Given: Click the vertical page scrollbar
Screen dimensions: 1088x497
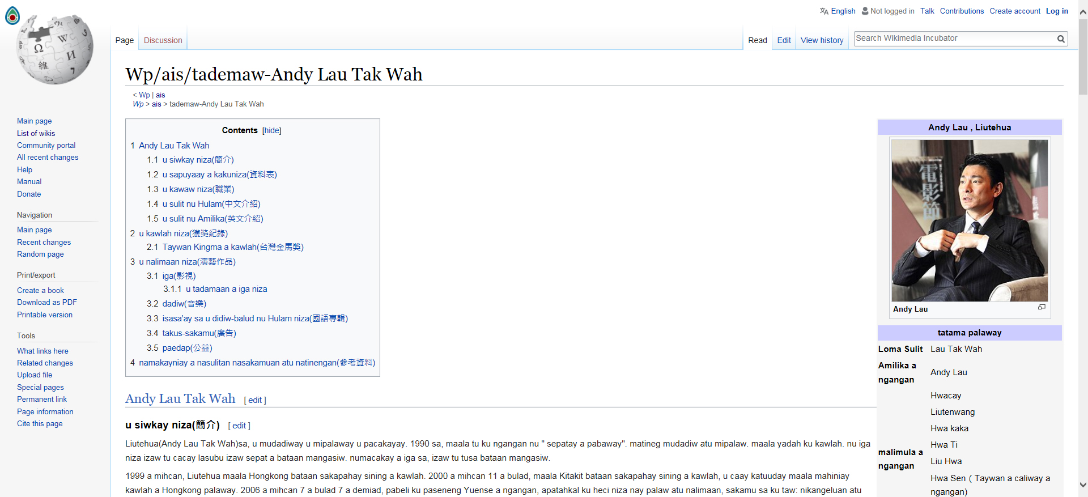Looking at the screenshot, I should 1083,57.
